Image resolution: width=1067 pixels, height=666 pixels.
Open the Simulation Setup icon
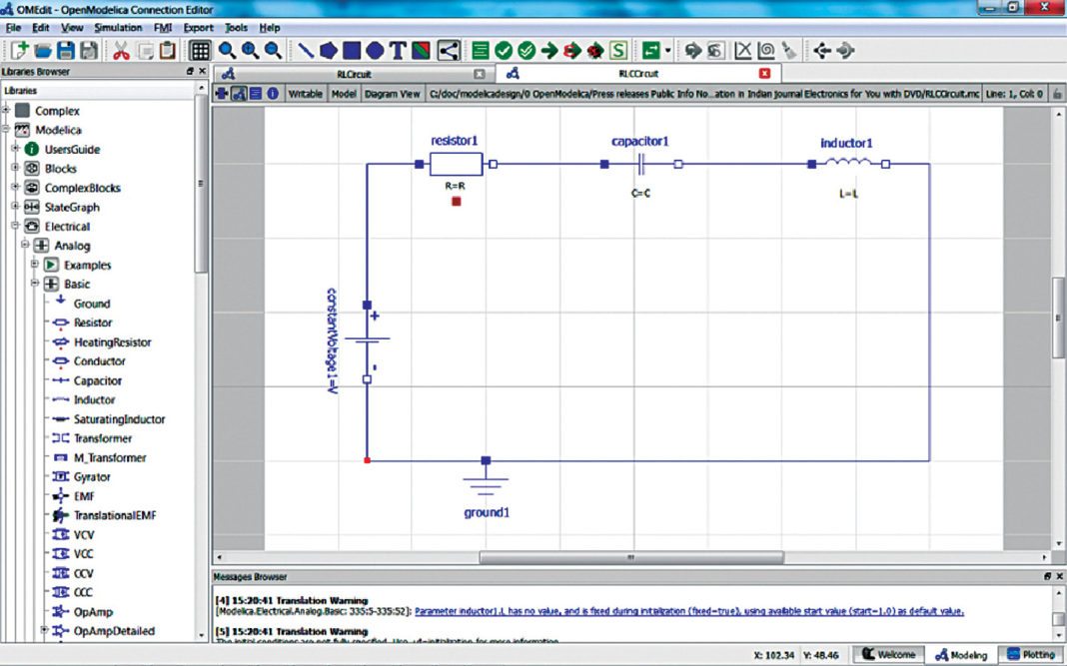480,50
